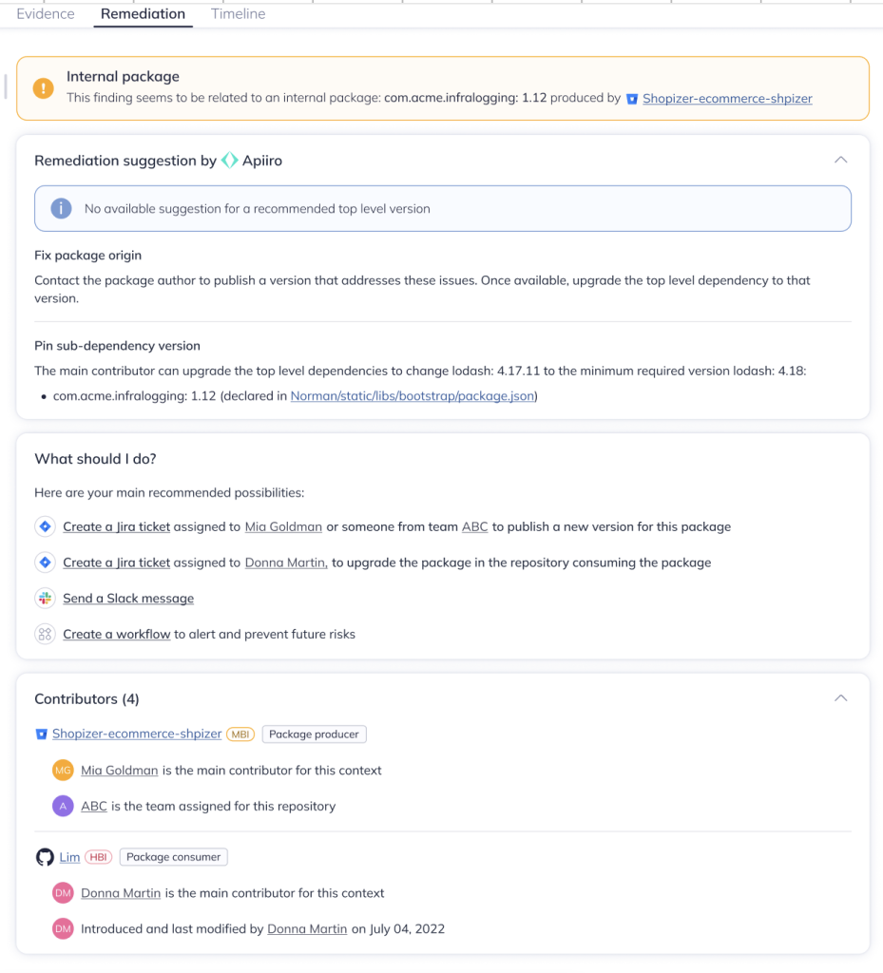
Task: Open the Norman/static/libs/bootstrap/package.json link
Action: coord(413,396)
